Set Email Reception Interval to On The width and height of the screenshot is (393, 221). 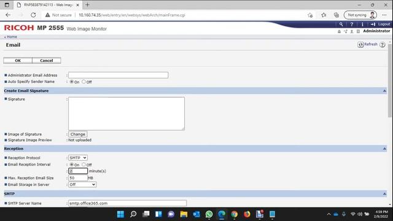[72, 165]
